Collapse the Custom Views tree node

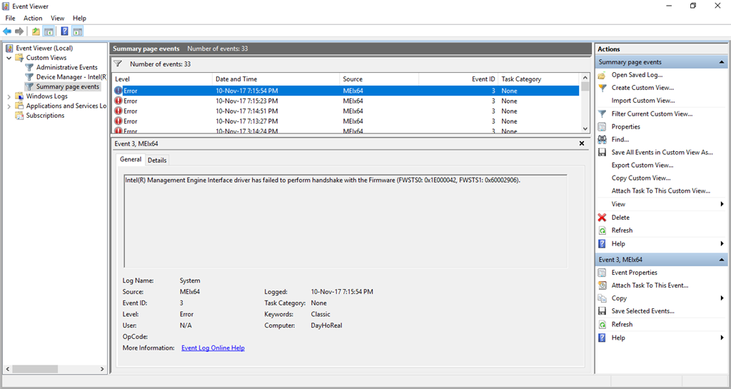click(9, 58)
